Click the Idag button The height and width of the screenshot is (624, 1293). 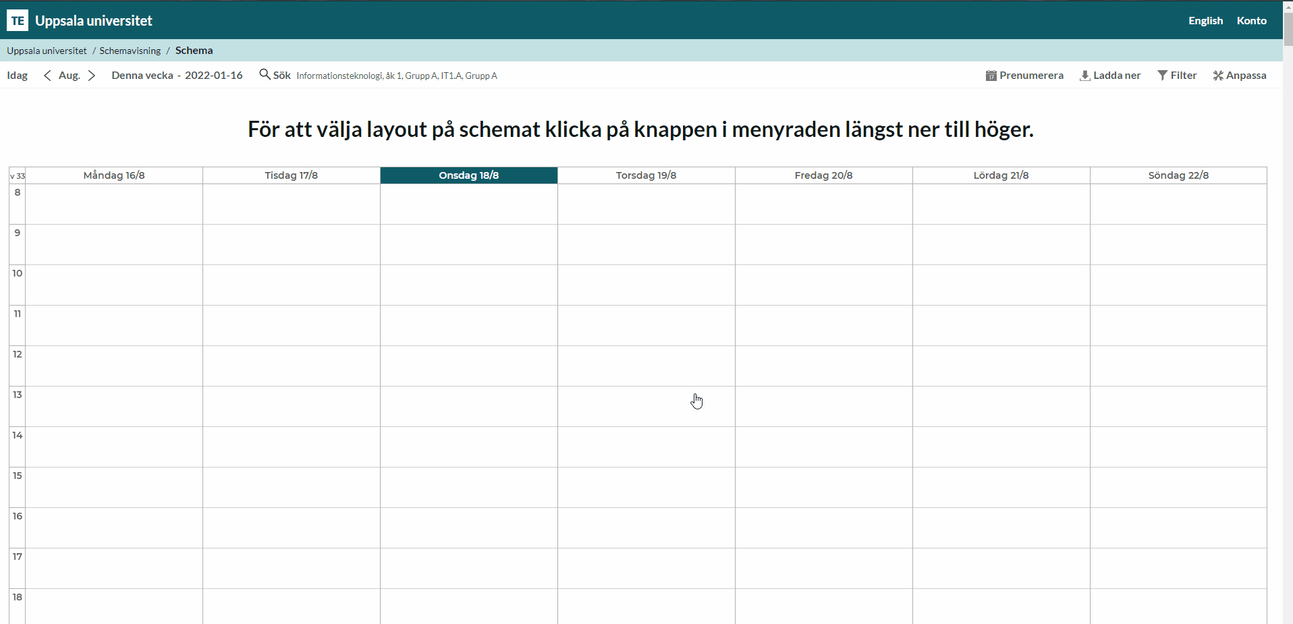[18, 76]
